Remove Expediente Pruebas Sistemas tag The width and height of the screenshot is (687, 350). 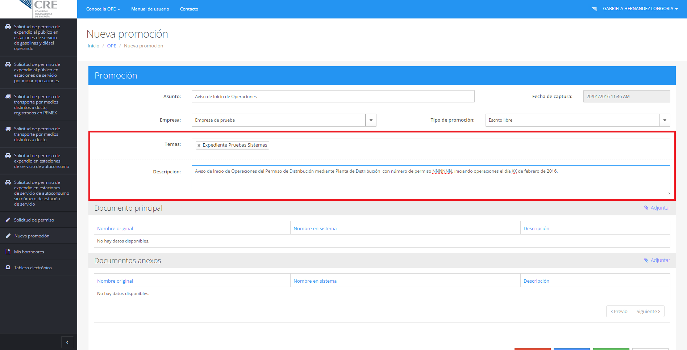(199, 146)
